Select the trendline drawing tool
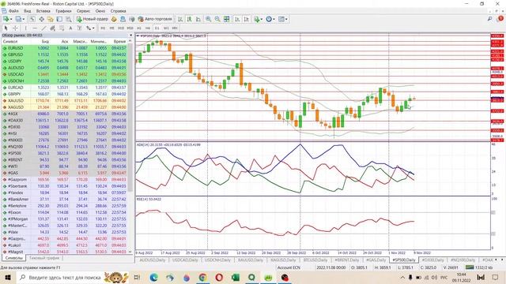 pyautogui.click(x=43, y=28)
